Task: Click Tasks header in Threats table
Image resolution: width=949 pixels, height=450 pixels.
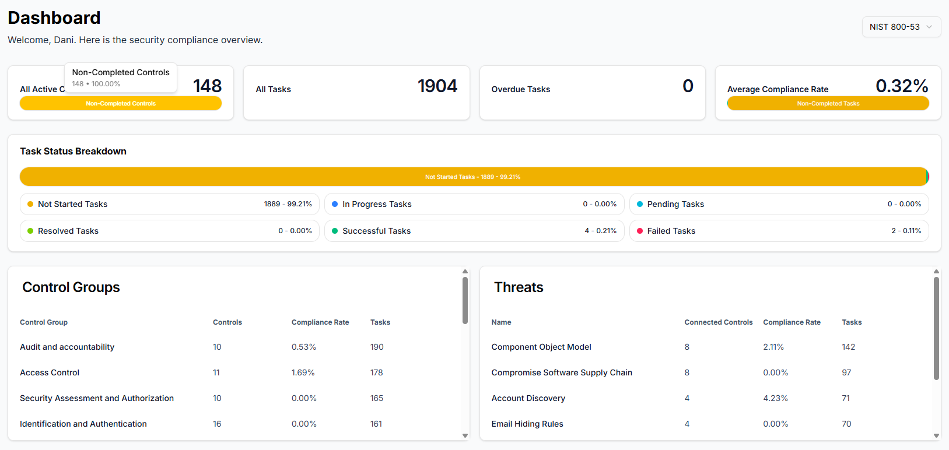Action: pyautogui.click(x=852, y=322)
